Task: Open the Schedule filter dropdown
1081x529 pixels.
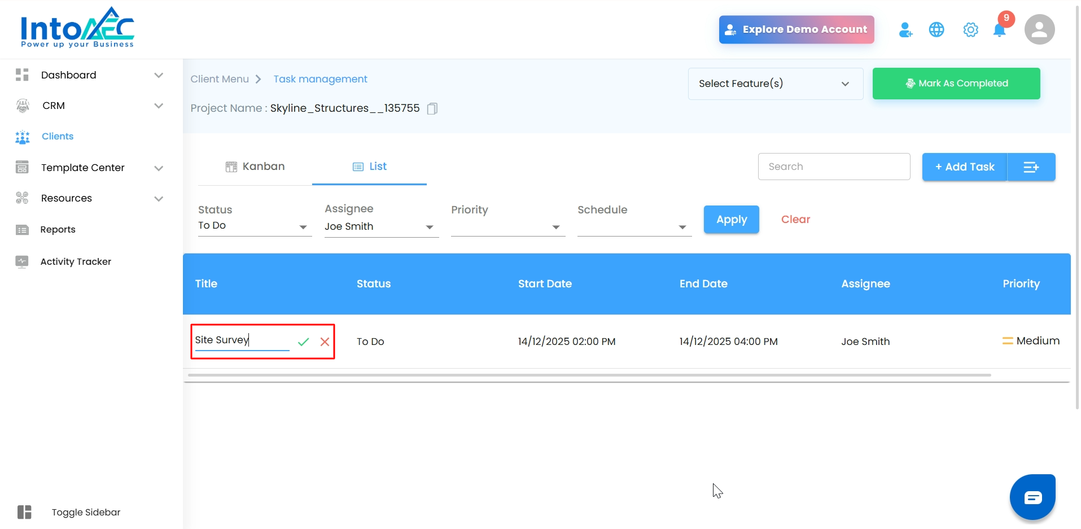Action: point(634,227)
